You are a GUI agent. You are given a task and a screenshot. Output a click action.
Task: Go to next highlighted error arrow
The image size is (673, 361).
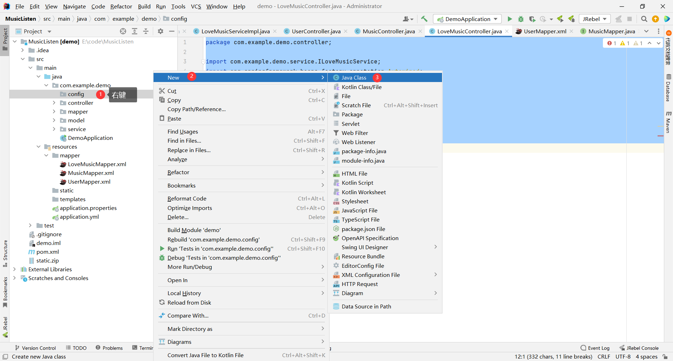659,43
